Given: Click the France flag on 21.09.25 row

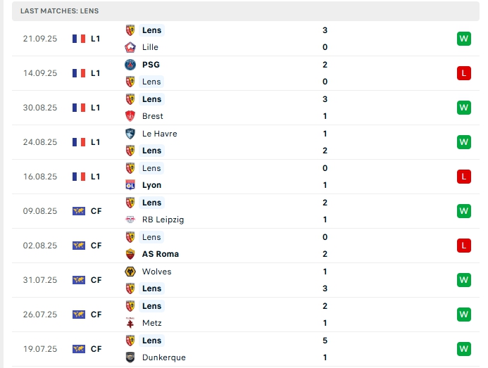Looking at the screenshot, I should point(79,39).
